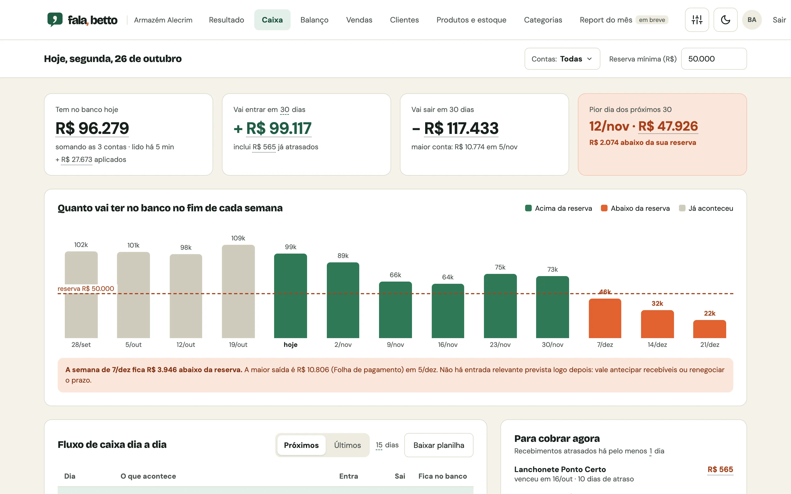
Task: Click Report do mês menu item
Action: click(x=624, y=20)
